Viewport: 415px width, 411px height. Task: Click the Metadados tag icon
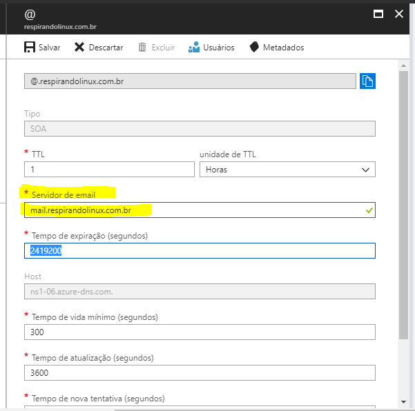coord(254,48)
